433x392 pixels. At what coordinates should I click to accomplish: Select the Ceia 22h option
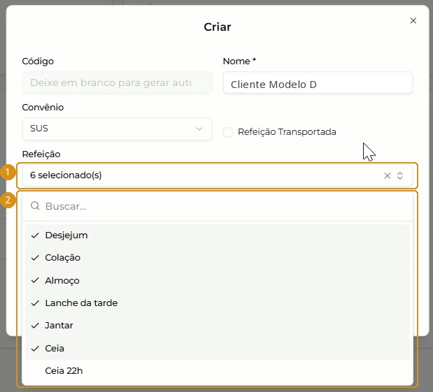point(218,371)
